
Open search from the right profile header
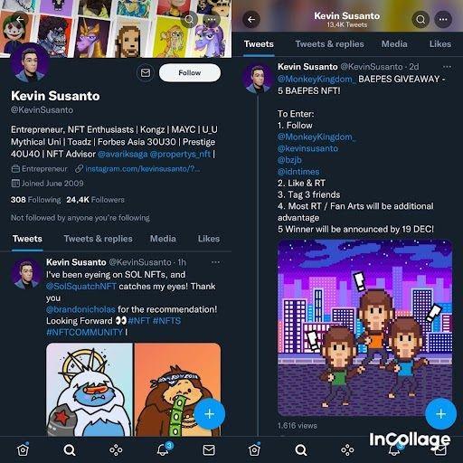pyautogui.click(x=420, y=20)
